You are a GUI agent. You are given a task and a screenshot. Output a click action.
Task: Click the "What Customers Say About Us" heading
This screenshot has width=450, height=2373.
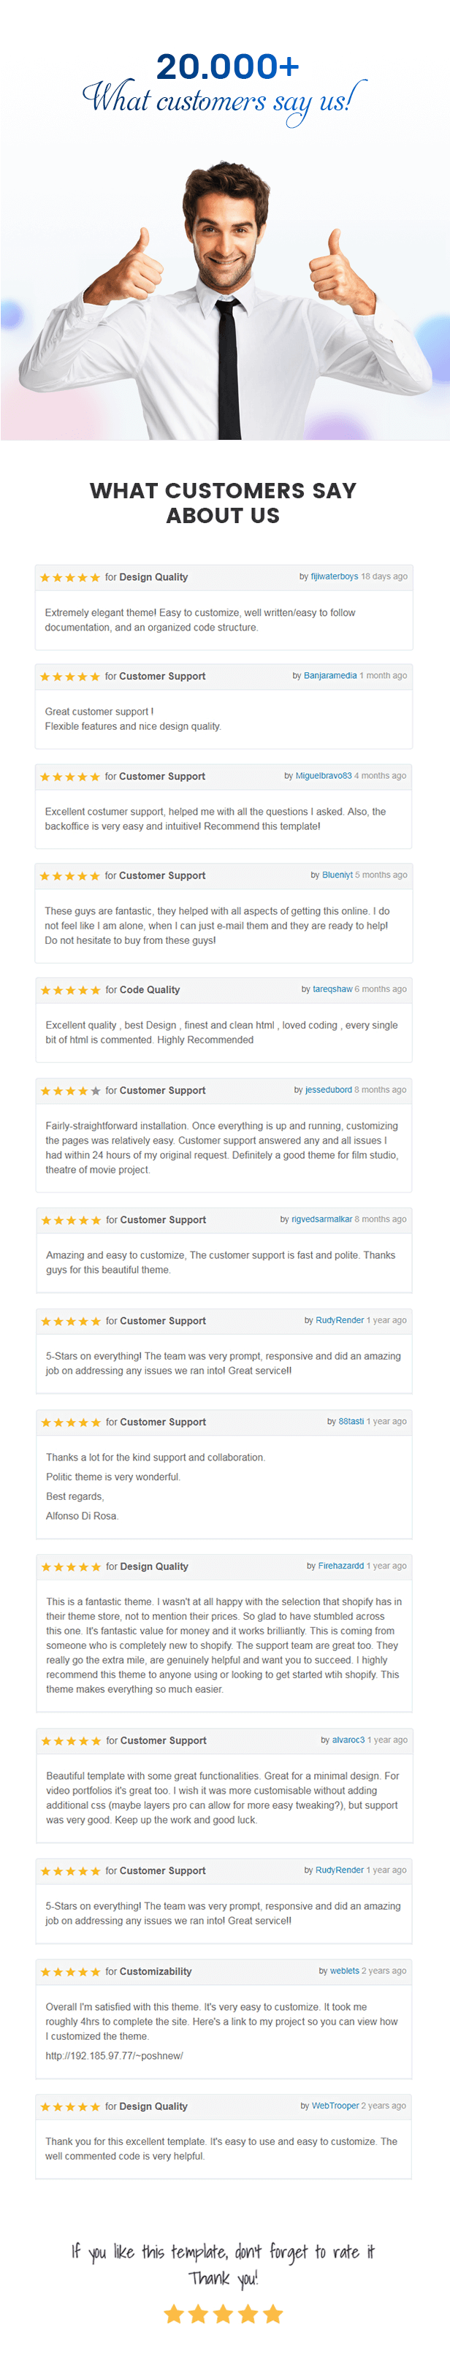223,503
